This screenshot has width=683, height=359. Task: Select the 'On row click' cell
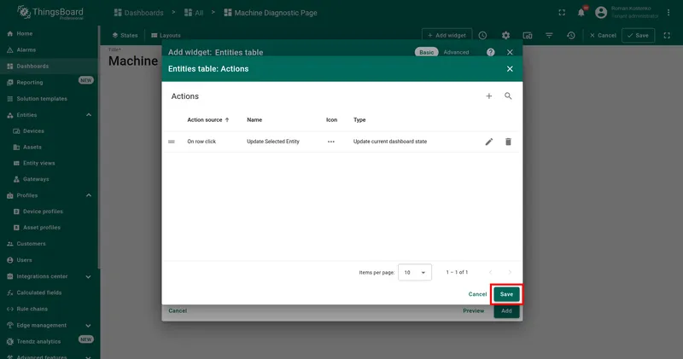(x=201, y=142)
